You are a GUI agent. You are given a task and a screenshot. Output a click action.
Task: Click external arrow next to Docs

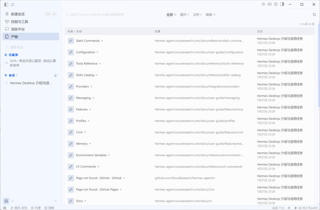click(x=85, y=201)
